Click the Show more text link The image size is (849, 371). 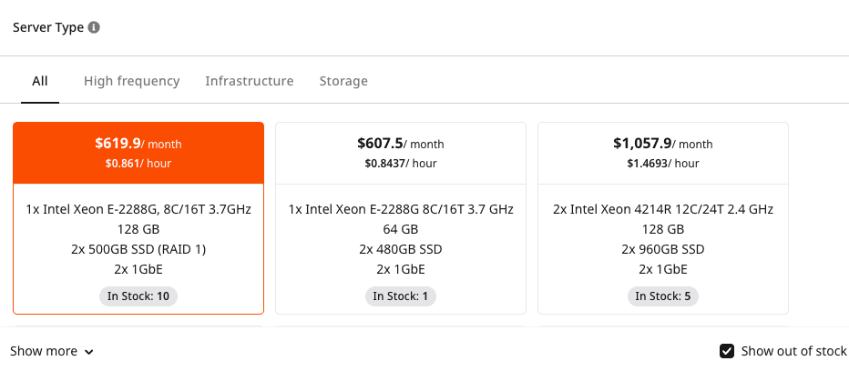click(44, 351)
